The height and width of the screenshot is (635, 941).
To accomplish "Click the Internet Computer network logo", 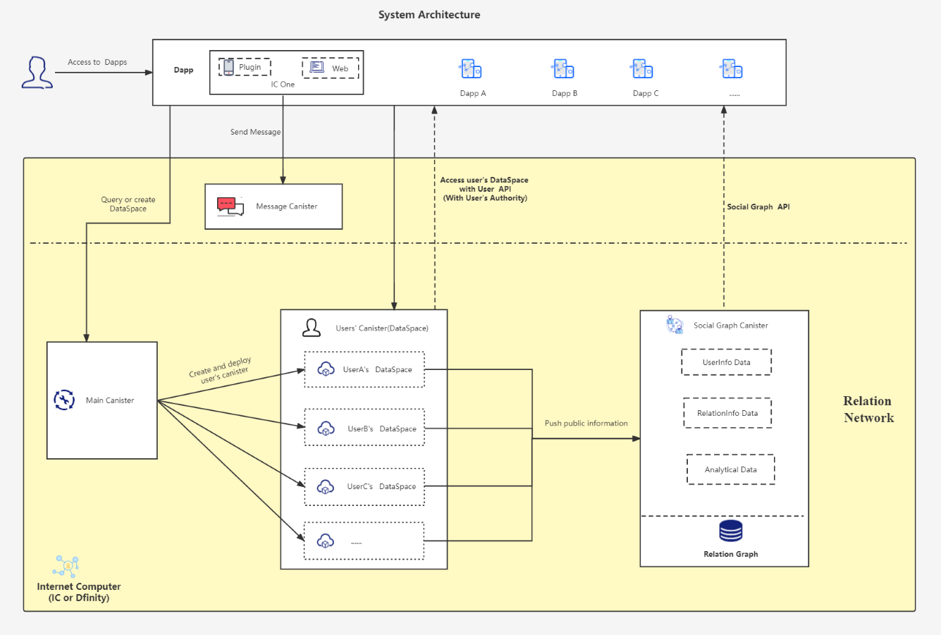I will [x=66, y=566].
